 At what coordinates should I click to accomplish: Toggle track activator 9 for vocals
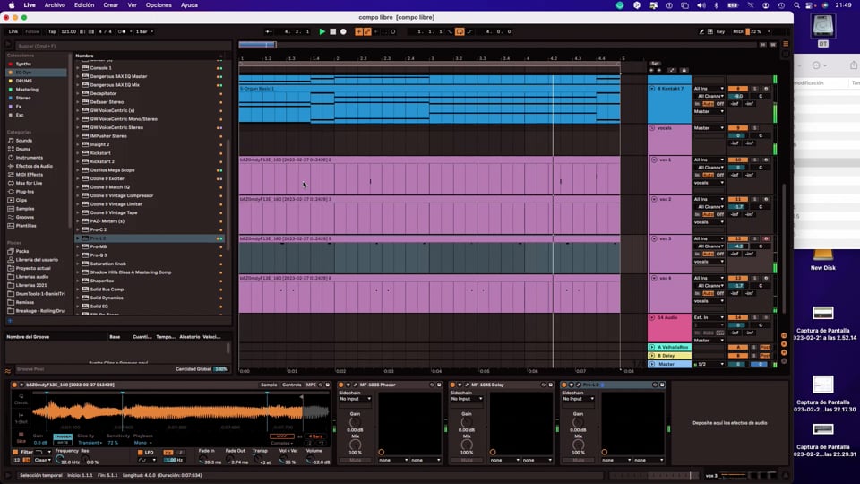click(x=737, y=128)
